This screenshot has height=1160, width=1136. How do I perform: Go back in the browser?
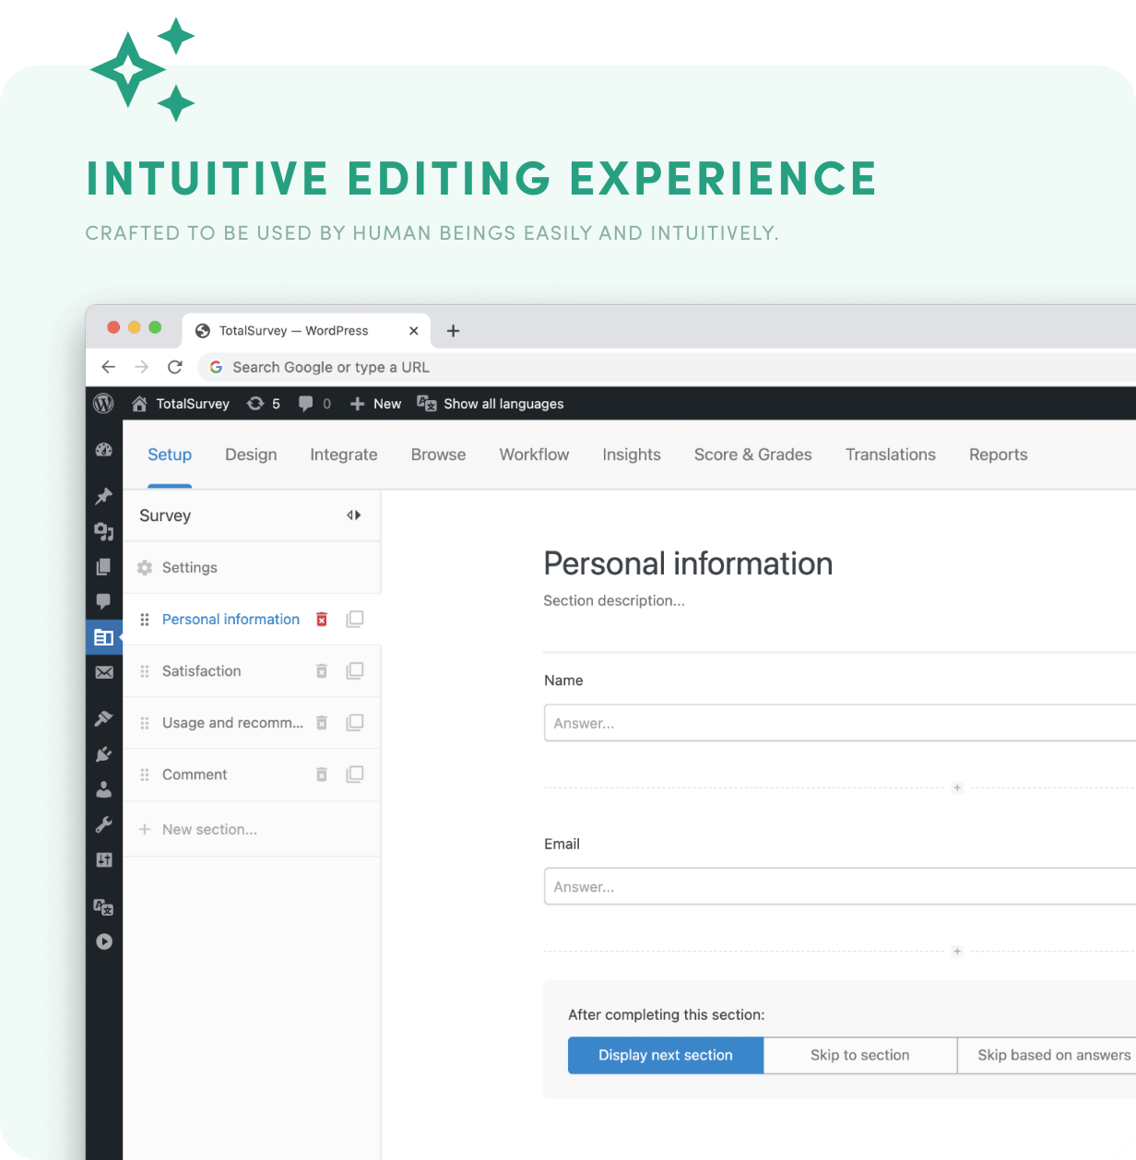click(x=108, y=367)
